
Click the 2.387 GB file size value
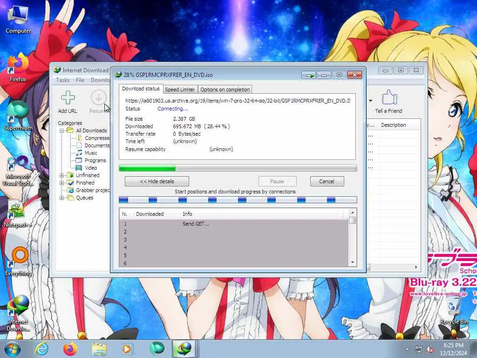pos(184,119)
